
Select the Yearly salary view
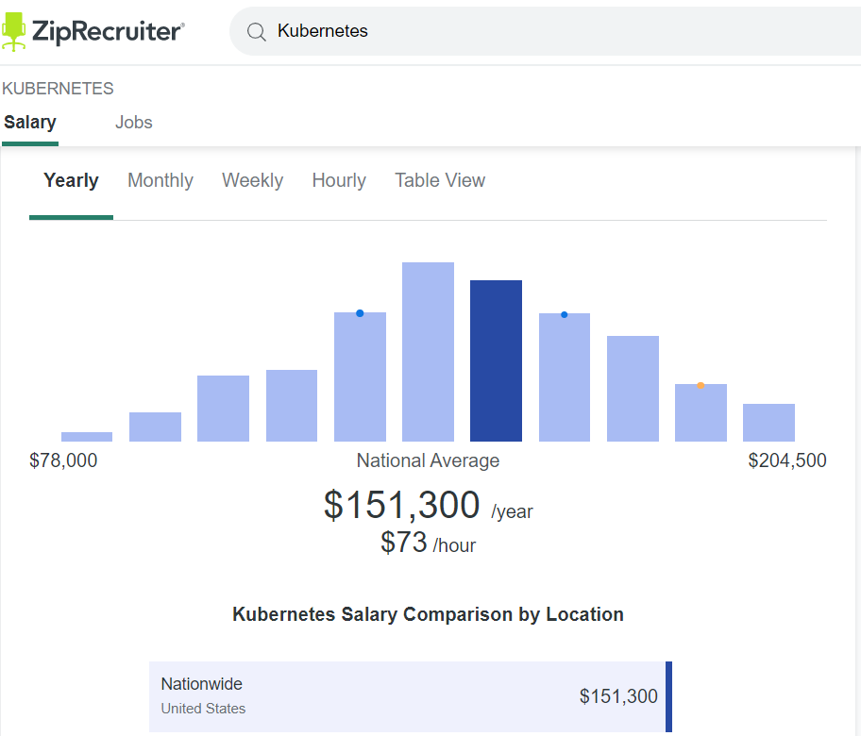pyautogui.click(x=72, y=180)
